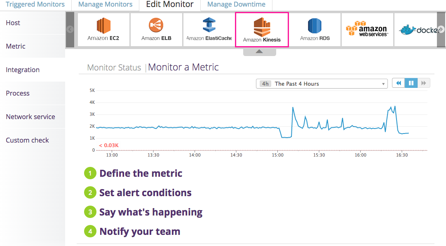The height and width of the screenshot is (246, 446).
Task: Select the Amazon Kinesis integration icon
Action: [x=261, y=29]
